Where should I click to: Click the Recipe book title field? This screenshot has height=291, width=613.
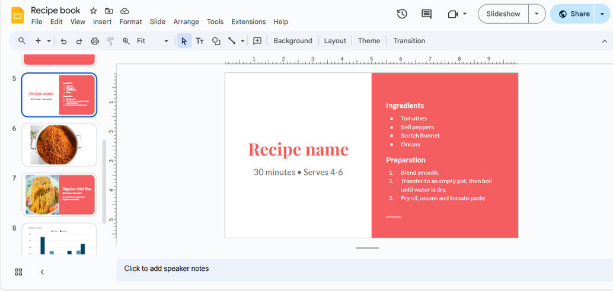[x=56, y=10]
